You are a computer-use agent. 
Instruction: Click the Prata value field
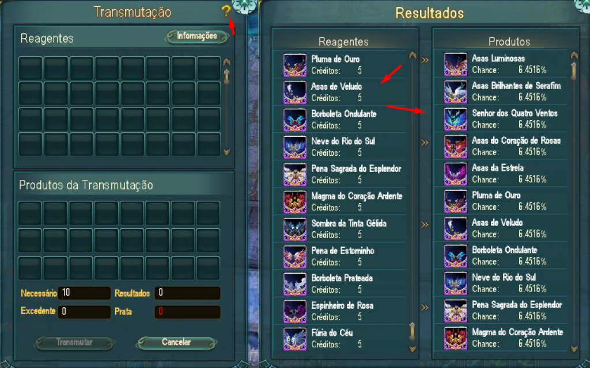(187, 312)
